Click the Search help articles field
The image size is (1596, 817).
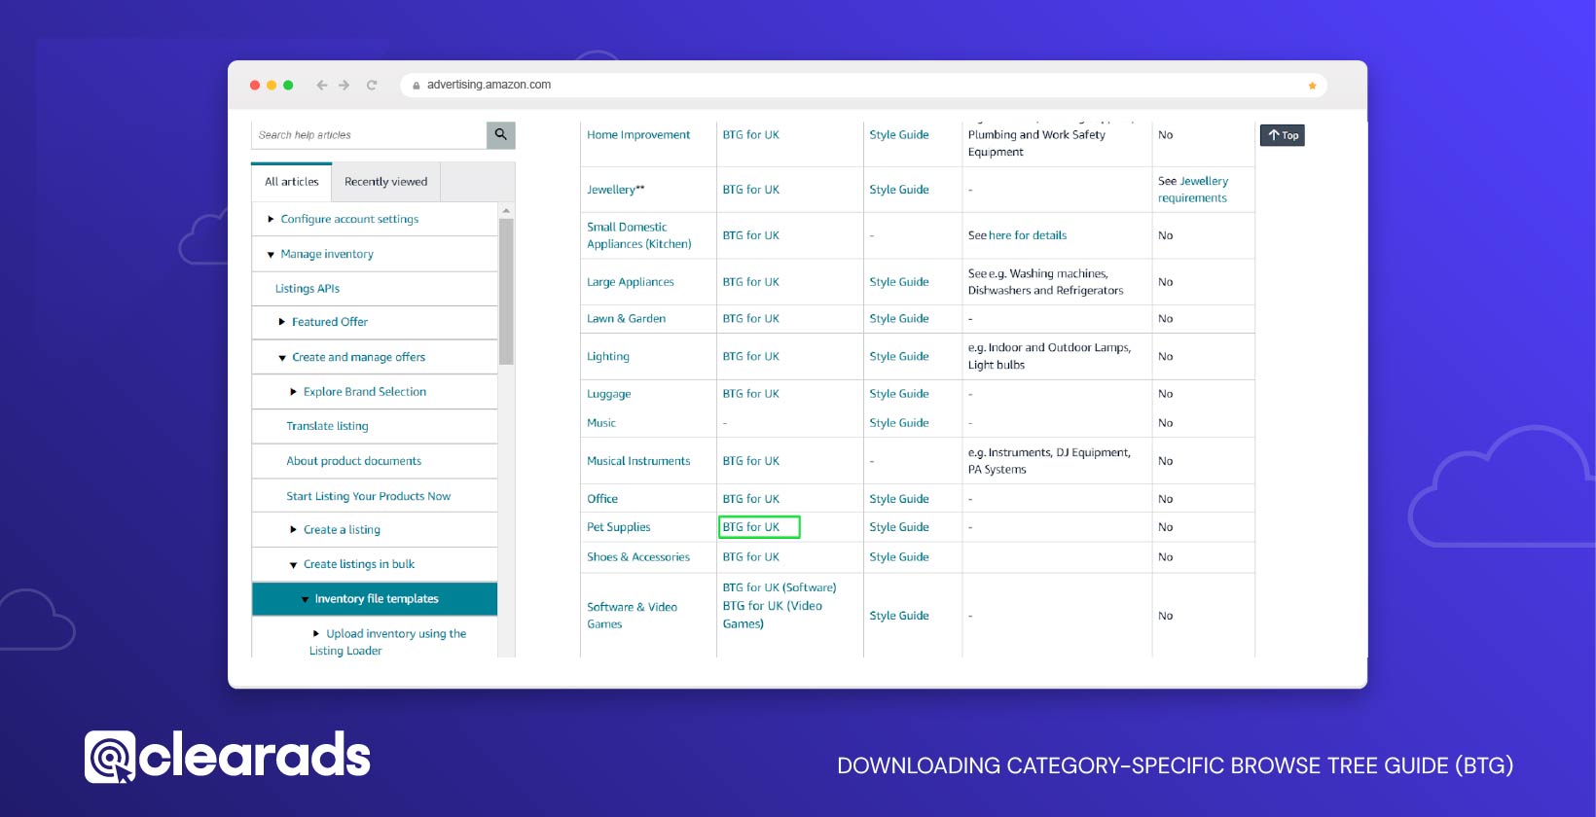(x=369, y=135)
